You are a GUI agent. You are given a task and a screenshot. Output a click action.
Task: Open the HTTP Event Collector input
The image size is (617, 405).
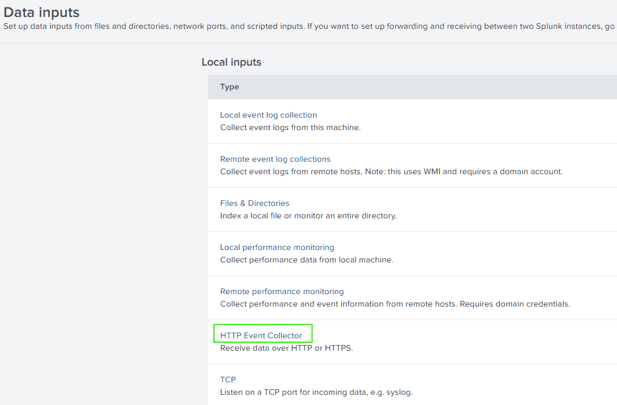click(261, 335)
